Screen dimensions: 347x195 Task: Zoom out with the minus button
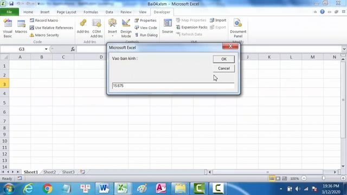click(x=304, y=178)
